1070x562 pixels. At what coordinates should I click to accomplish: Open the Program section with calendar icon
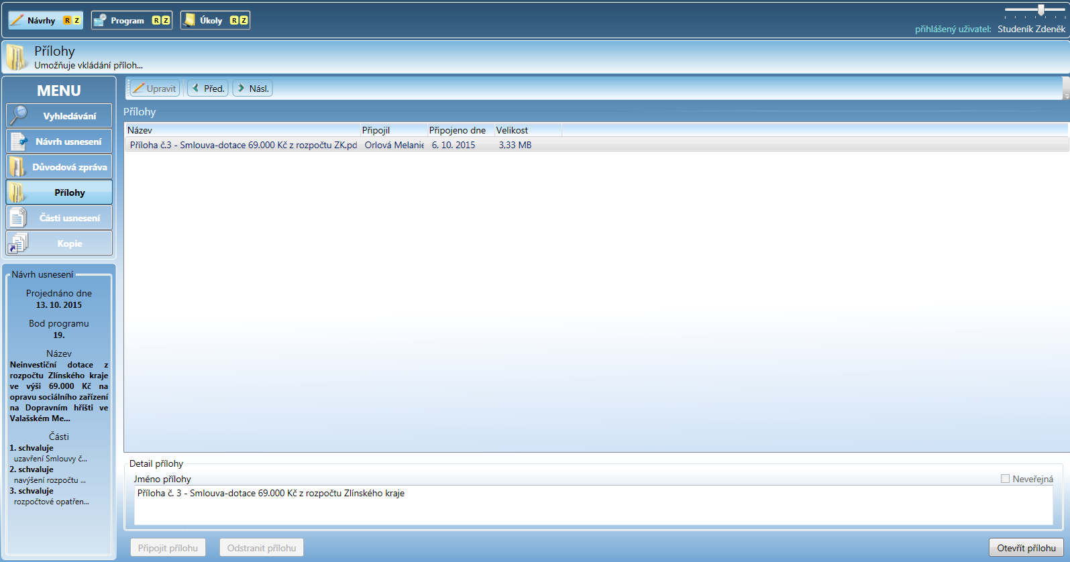131,20
